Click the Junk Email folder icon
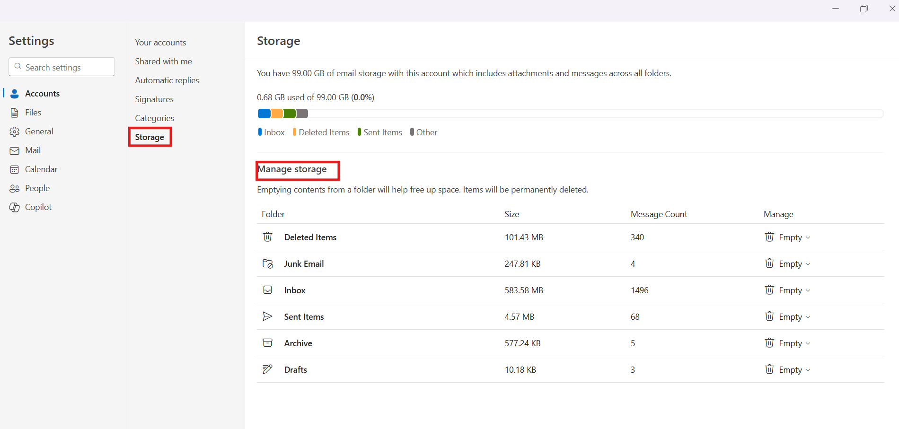Screen dimensions: 899x429 click(268, 263)
